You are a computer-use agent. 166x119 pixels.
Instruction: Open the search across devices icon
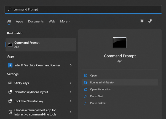click(x=150, y=21)
